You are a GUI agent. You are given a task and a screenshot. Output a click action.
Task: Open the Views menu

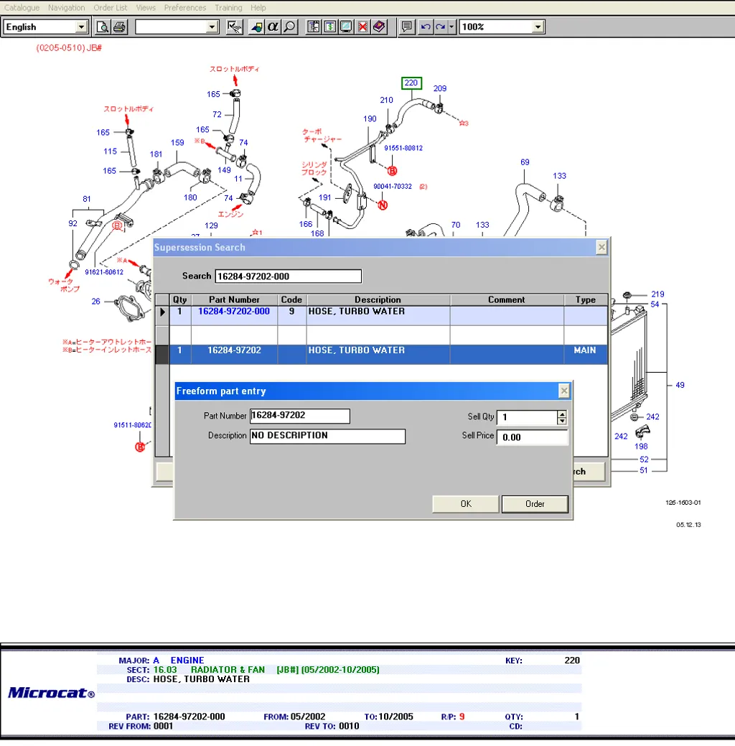tap(146, 8)
